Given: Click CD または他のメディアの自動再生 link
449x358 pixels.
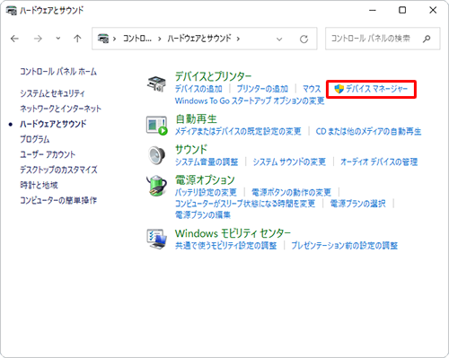Looking at the screenshot, I should click(x=368, y=131).
